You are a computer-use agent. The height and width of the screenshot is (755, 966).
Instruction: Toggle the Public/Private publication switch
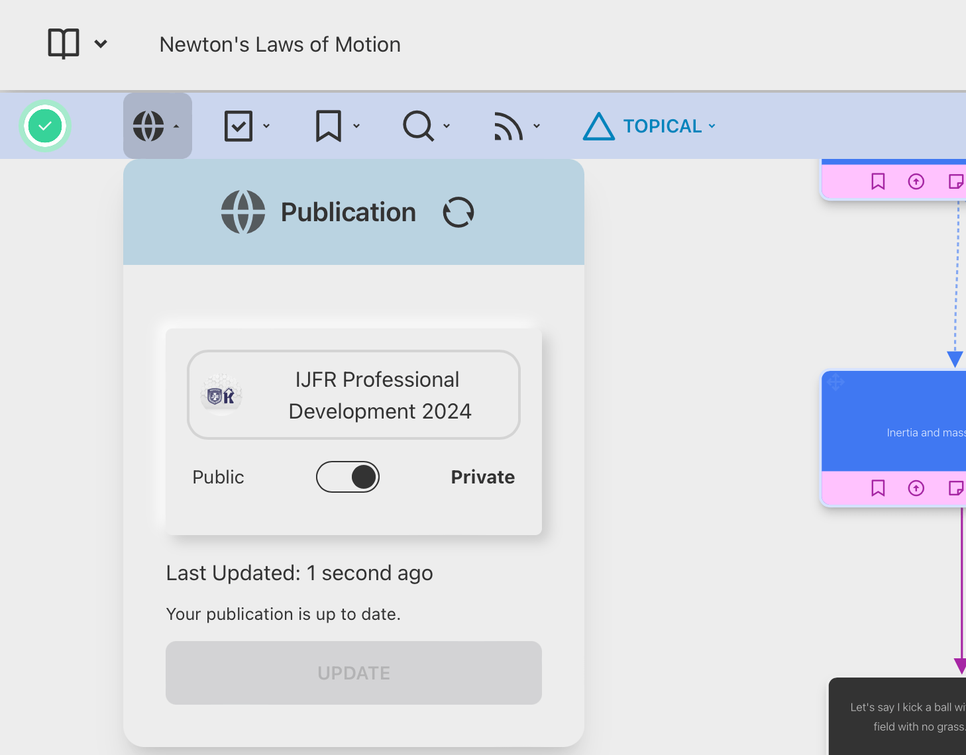tap(348, 477)
